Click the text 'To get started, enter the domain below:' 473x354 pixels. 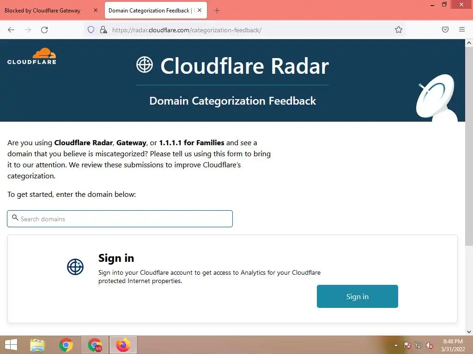coord(72,195)
